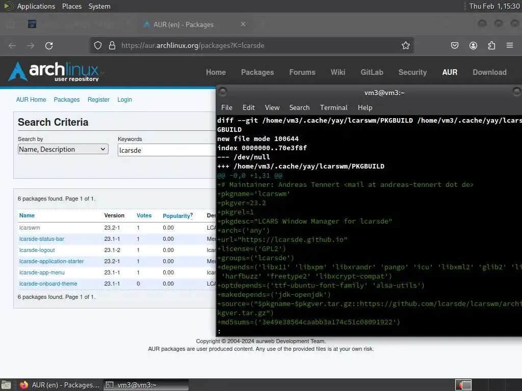Image resolution: width=522 pixels, height=391 pixels.
Task: Close the AUR (en) - Packages tab
Action: pyautogui.click(x=243, y=24)
